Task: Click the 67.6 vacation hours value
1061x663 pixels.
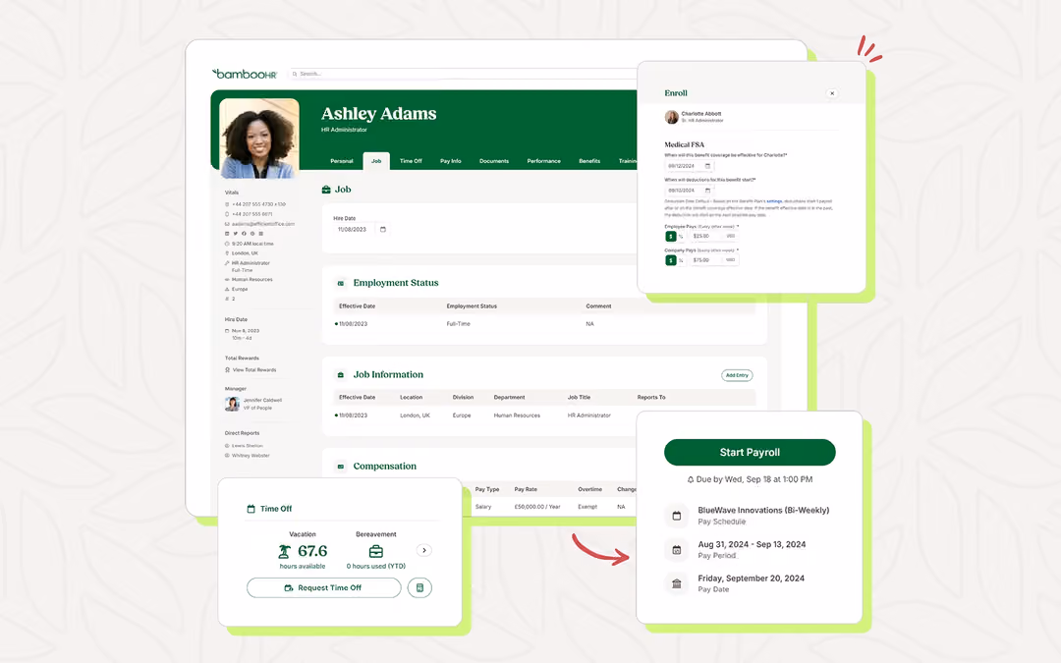Action: (312, 551)
